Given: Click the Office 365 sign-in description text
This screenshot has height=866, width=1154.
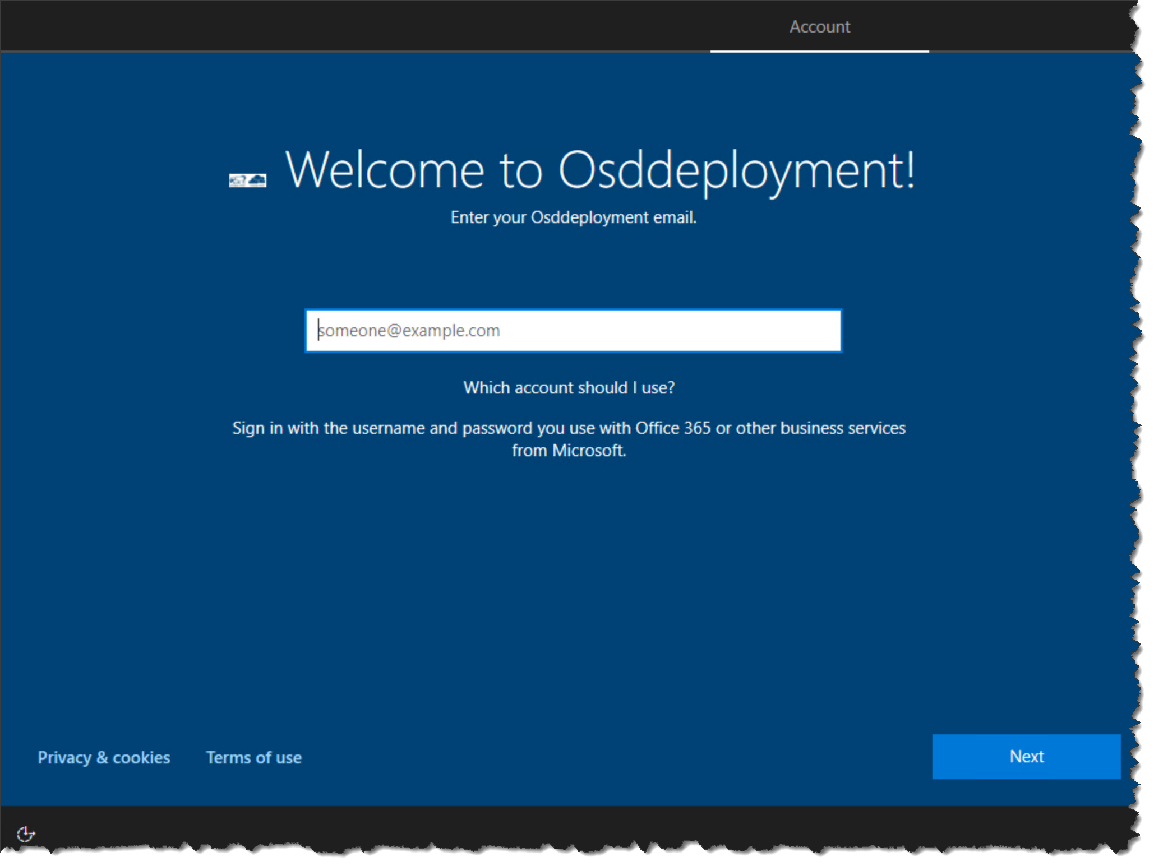Looking at the screenshot, I should [569, 428].
